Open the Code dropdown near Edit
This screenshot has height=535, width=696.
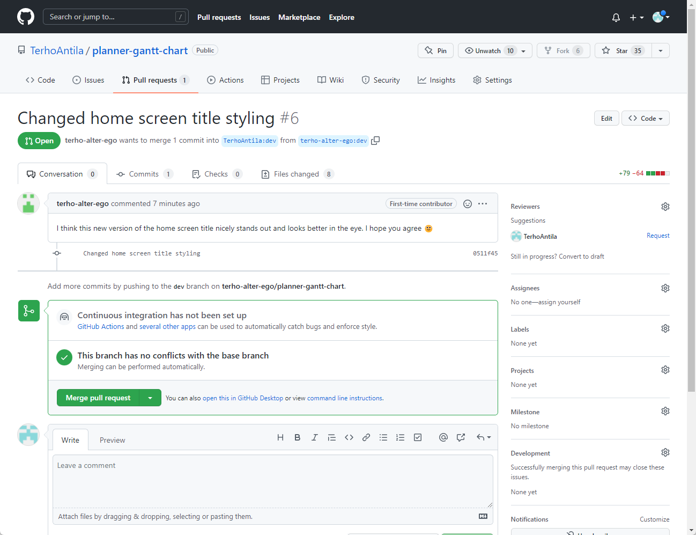[x=645, y=118]
